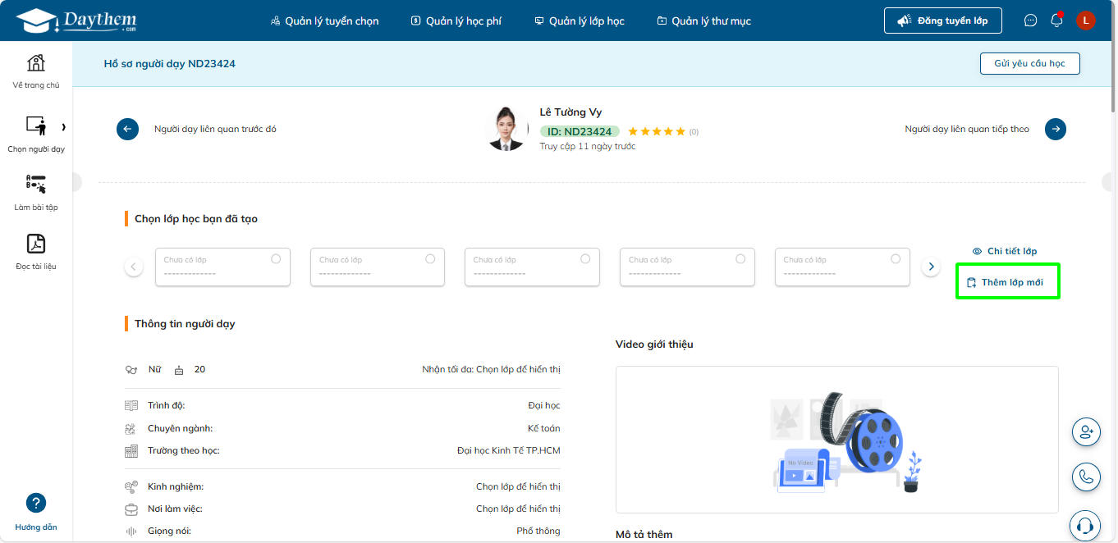The width and height of the screenshot is (1118, 543).
Task: Select the third Chưa có lớp radio button
Action: (x=585, y=258)
